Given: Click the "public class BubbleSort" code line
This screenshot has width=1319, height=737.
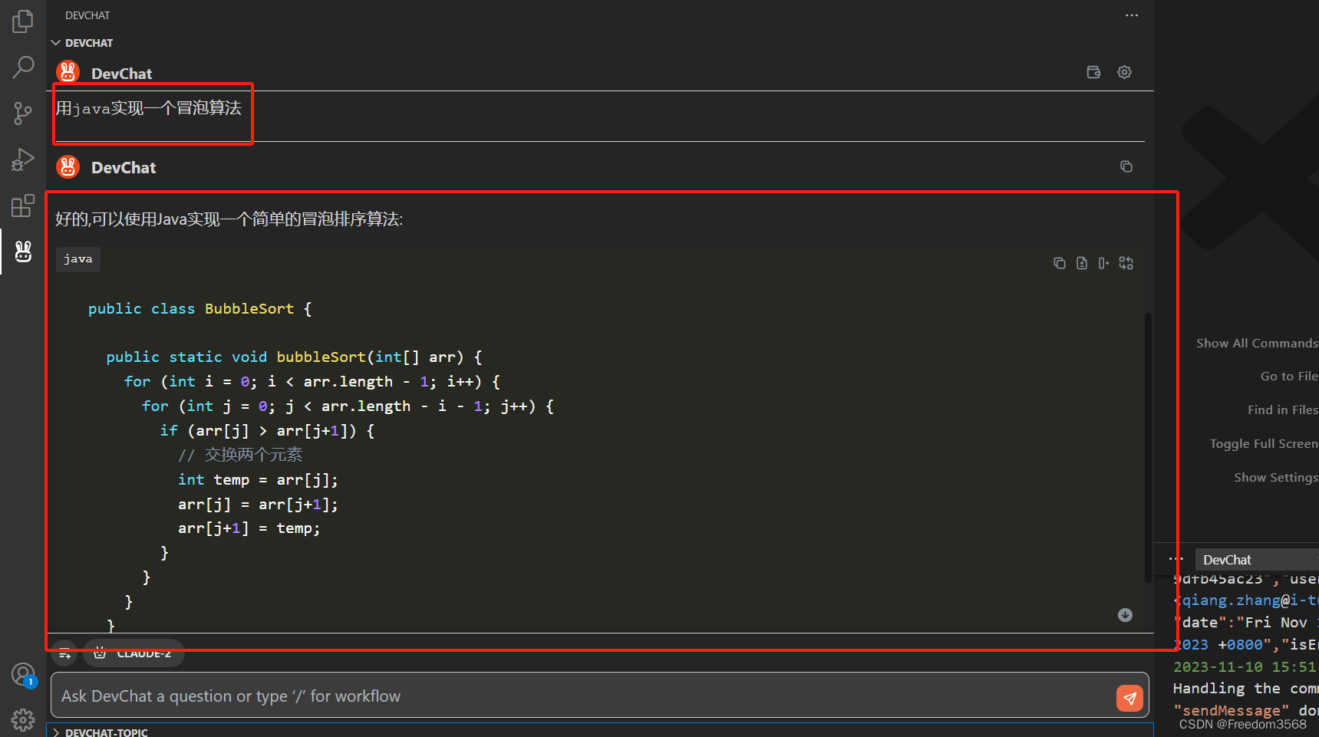Looking at the screenshot, I should click(200, 309).
